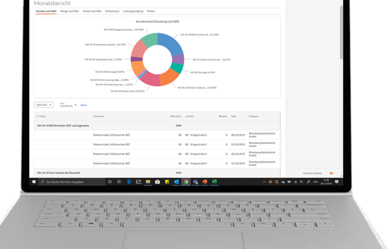Click the Minimize Sidebar arrow icon
The image size is (392, 249).
(x=331, y=173)
